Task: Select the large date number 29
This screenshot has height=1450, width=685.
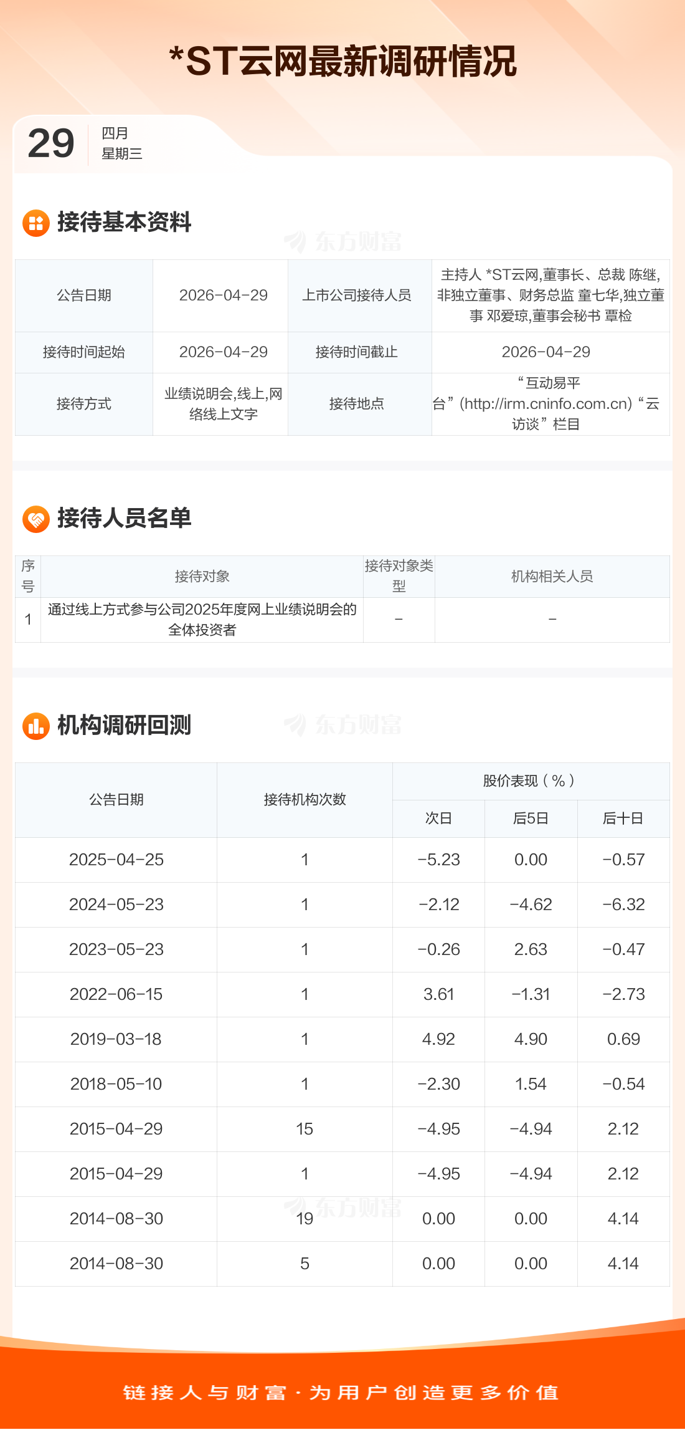Action: click(x=51, y=143)
